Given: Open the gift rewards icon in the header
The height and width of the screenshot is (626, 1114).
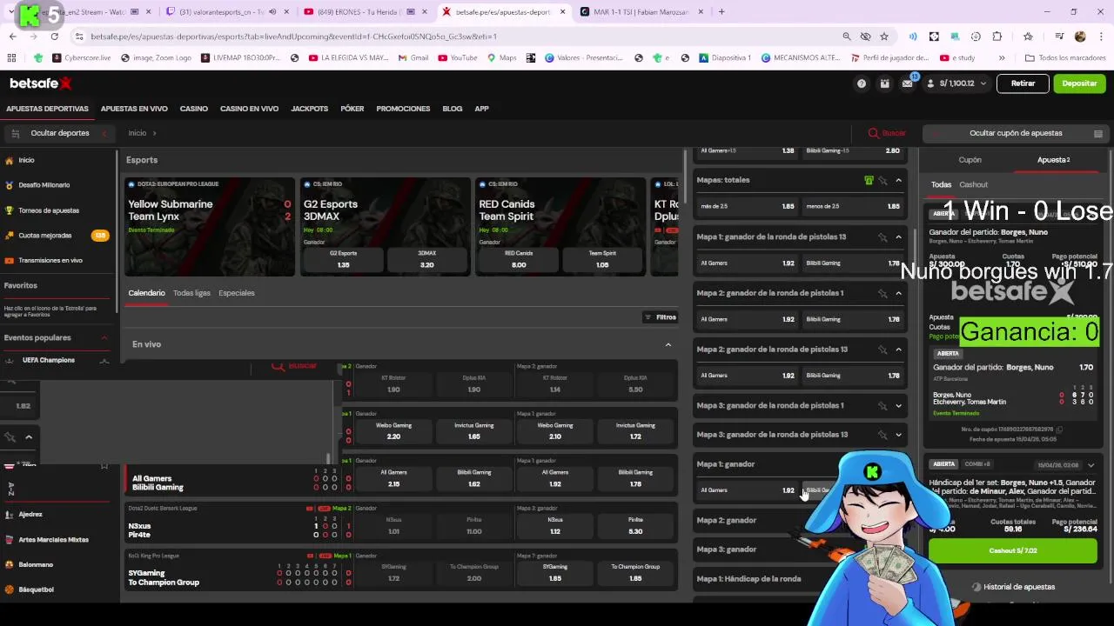Looking at the screenshot, I should (x=884, y=83).
